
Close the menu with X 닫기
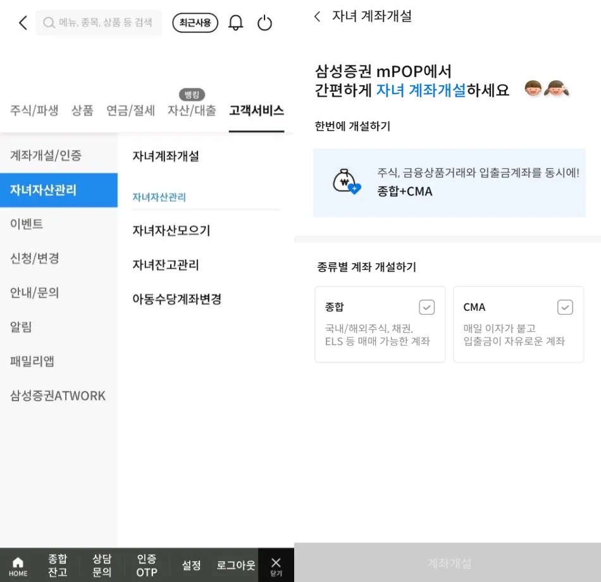[x=276, y=566]
